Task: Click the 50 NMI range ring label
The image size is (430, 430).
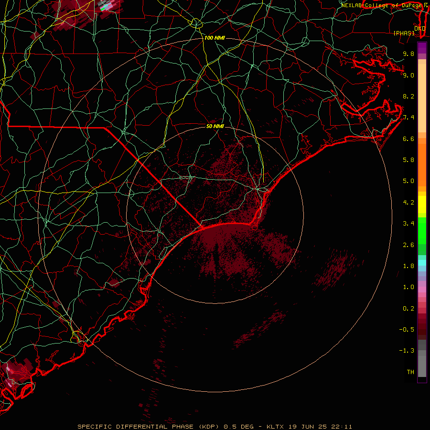Action: [x=215, y=126]
